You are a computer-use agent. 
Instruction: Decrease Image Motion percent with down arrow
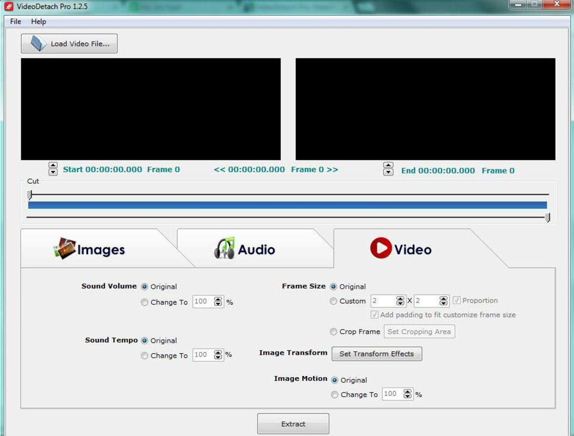[407, 396]
